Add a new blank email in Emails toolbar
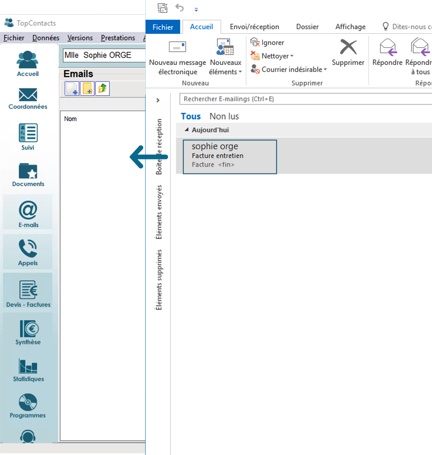This screenshot has height=455, width=432. click(72, 89)
